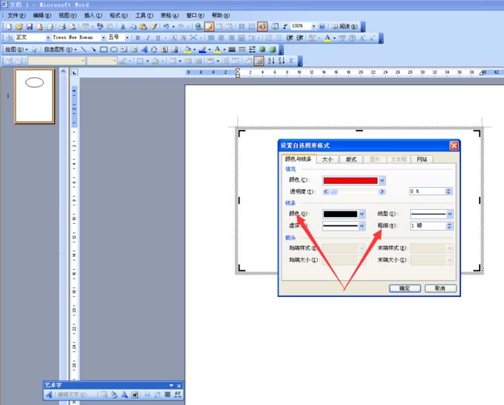Click the 取消 button
The width and height of the screenshot is (504, 405).
[440, 288]
